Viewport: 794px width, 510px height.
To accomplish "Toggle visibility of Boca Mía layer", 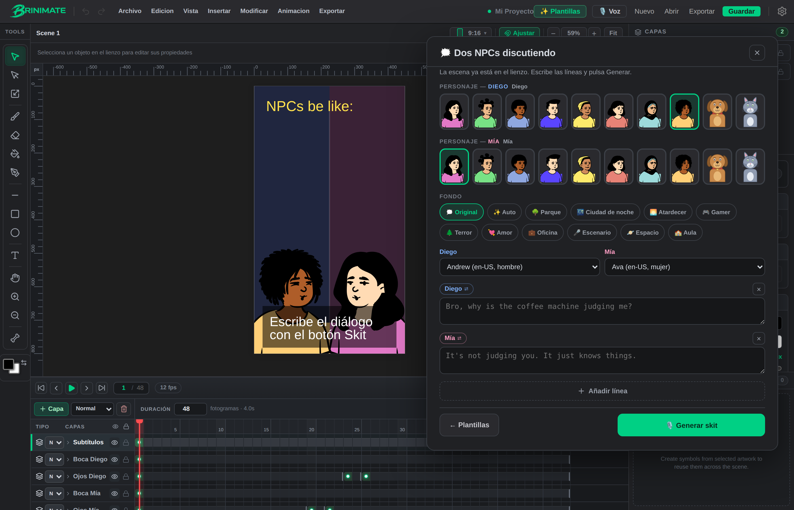I will (x=115, y=494).
